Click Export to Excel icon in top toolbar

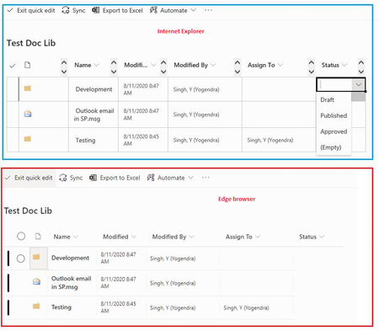[x=96, y=10]
